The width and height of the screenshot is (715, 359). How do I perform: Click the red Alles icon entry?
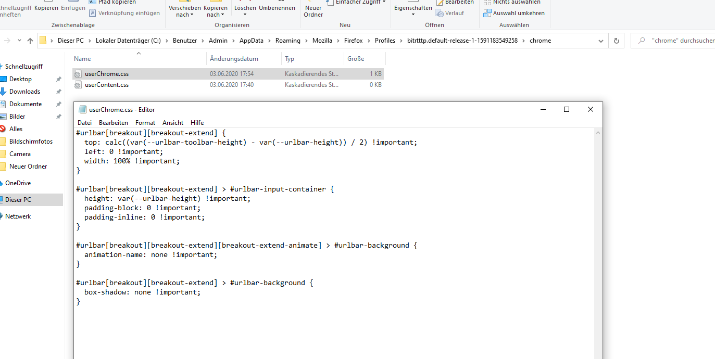point(3,129)
